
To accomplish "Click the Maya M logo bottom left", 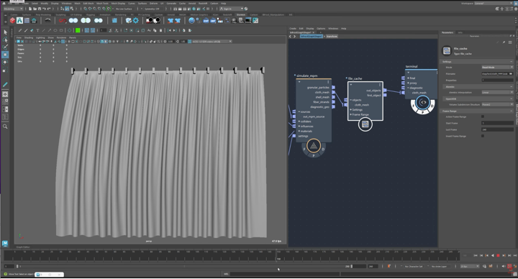I will click(x=5, y=243).
